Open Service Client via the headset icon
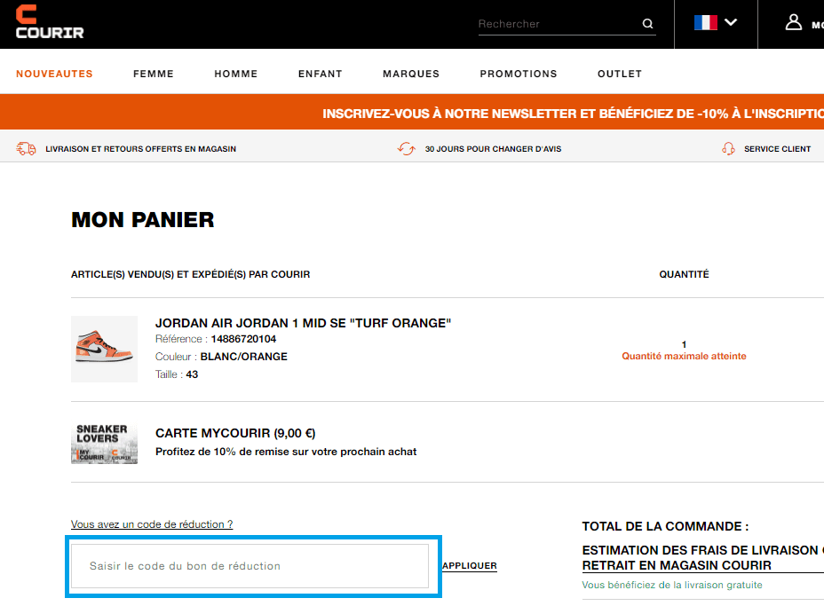The image size is (824, 606). click(x=728, y=148)
